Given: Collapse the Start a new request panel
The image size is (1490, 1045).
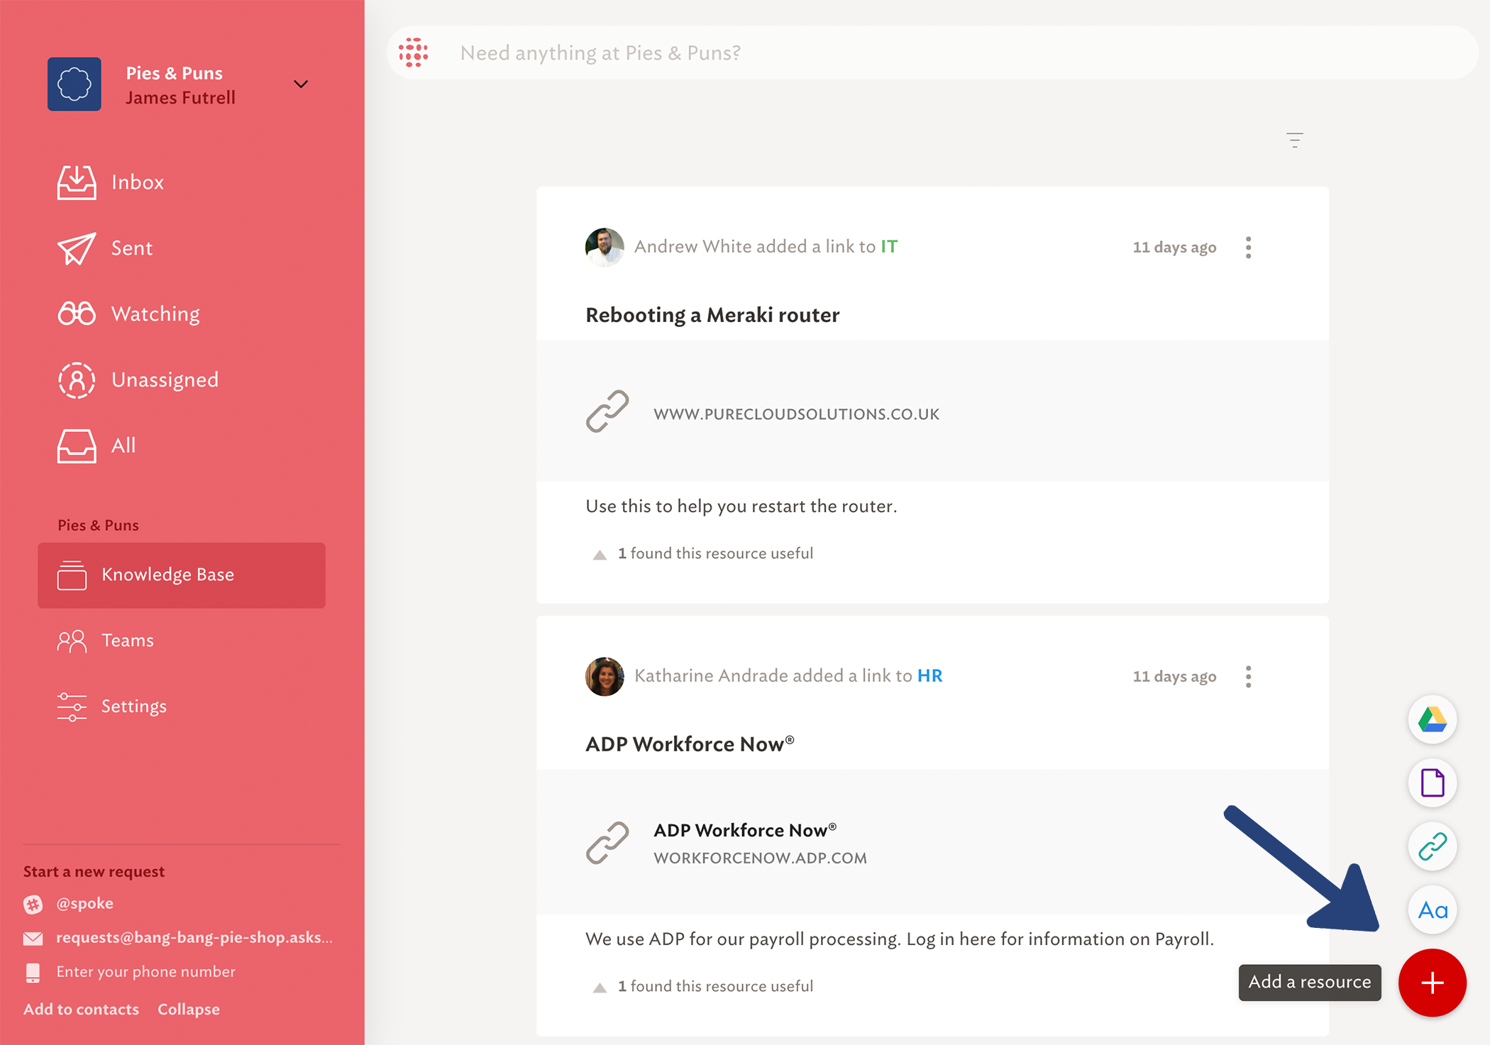Looking at the screenshot, I should click(189, 1010).
